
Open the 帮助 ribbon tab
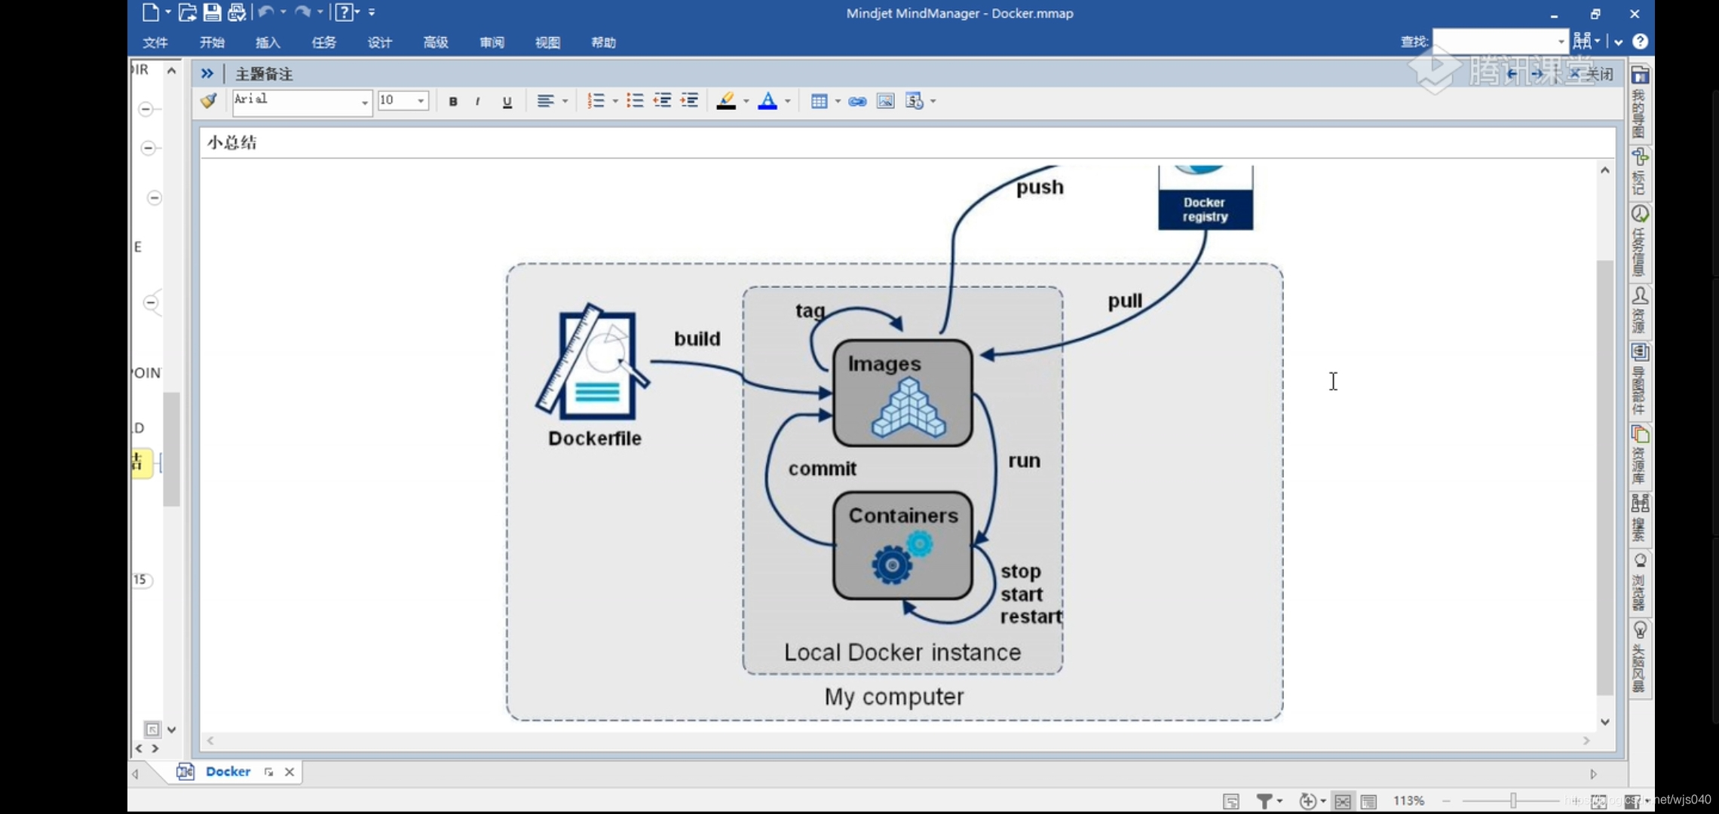click(603, 42)
